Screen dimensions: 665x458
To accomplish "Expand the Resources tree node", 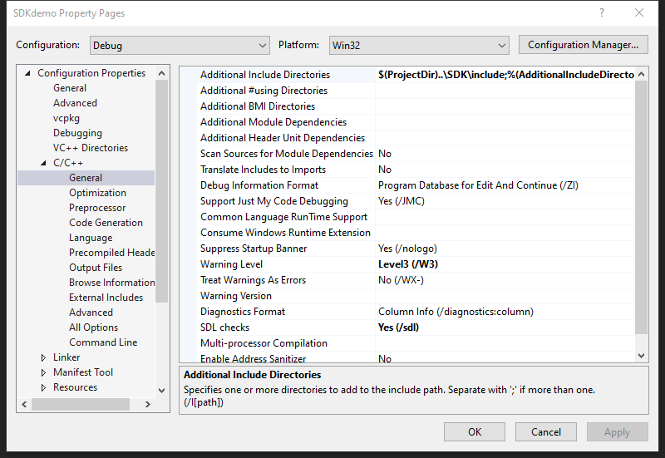I will pos(44,387).
